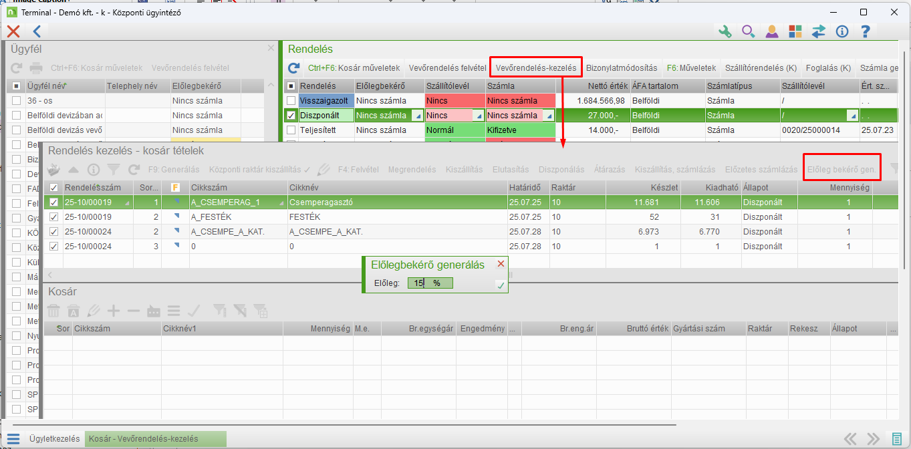Confirm advance with green checkmark in dialog
This screenshot has height=449, width=911.
point(501,285)
